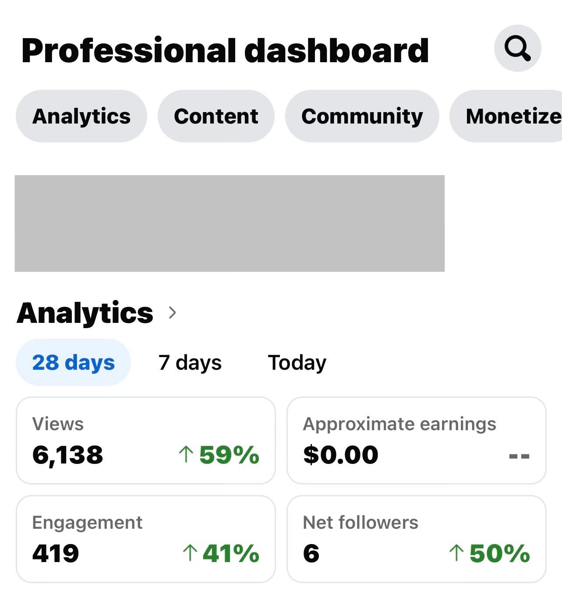Open the Approximate earnings card
This screenshot has height=612, width=562.
[x=417, y=440]
